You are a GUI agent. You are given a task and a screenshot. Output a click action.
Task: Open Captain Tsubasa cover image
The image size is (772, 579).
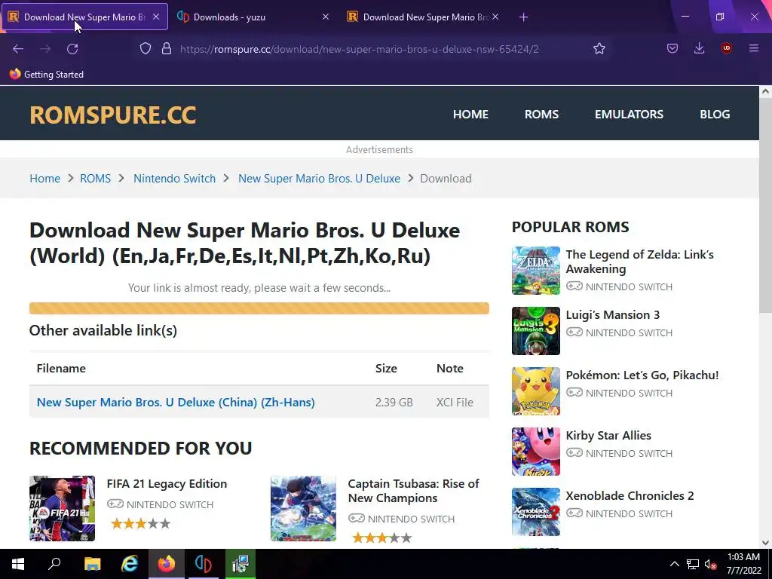click(303, 508)
